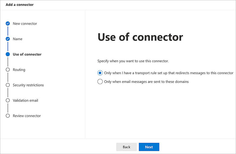This screenshot has width=236, height=154.
Task: Click the Security restrictions step circle
Action: pos(8,85)
